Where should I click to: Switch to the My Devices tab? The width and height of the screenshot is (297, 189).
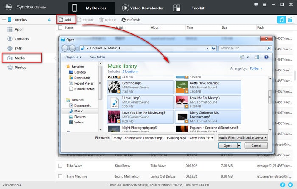[x=92, y=8]
